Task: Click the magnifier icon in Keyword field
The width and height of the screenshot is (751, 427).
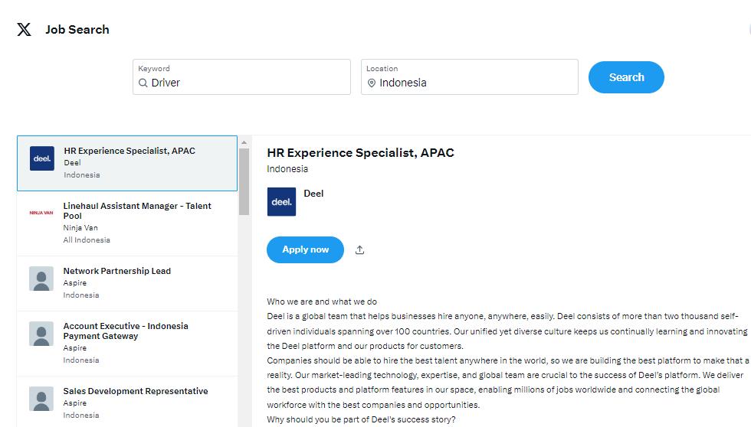Action: click(x=143, y=83)
